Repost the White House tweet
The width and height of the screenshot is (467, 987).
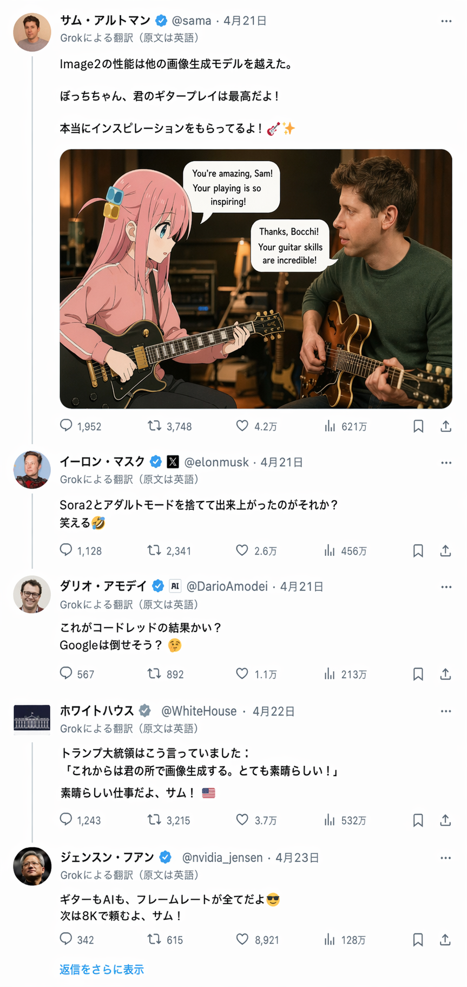pos(155,820)
